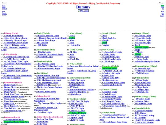Screen dimensions: 166x125
Task: Open Indian Bombay Bistro link
Action: coord(14,97)
